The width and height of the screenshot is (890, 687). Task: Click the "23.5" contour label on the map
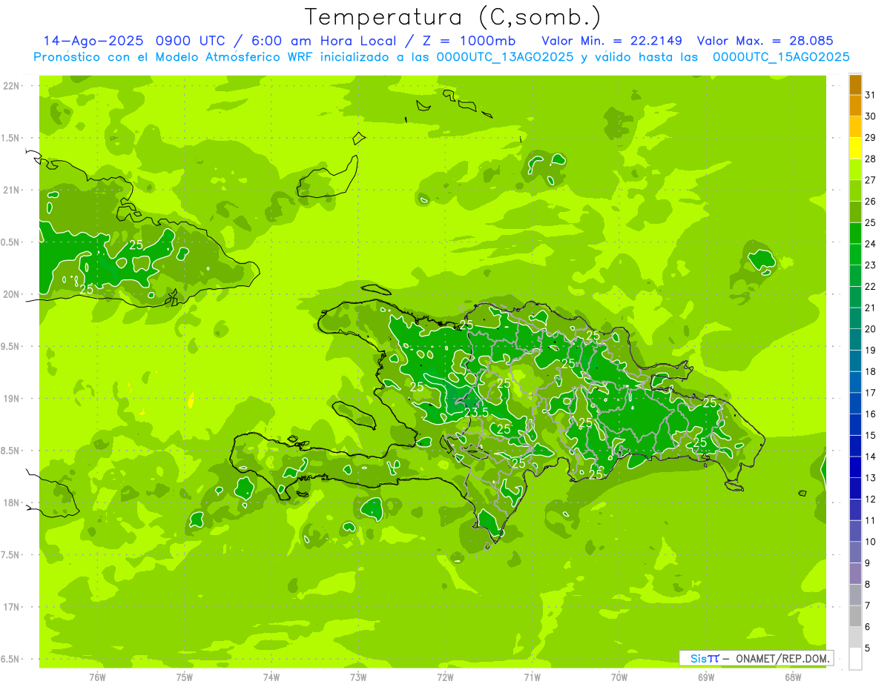tap(476, 412)
